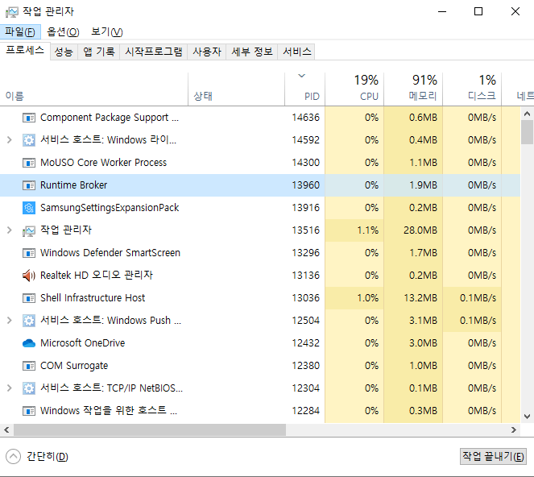Click the 서비스 호스트: Windows Push gear icon

pos(29,321)
